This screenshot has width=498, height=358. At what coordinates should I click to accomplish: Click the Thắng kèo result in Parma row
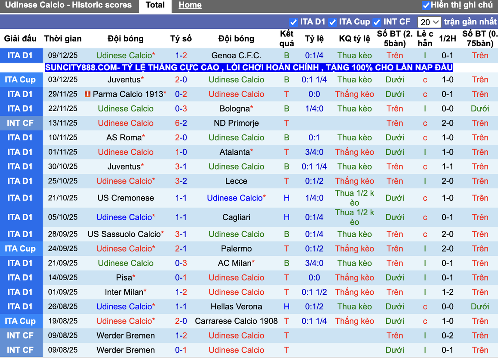[355, 94]
